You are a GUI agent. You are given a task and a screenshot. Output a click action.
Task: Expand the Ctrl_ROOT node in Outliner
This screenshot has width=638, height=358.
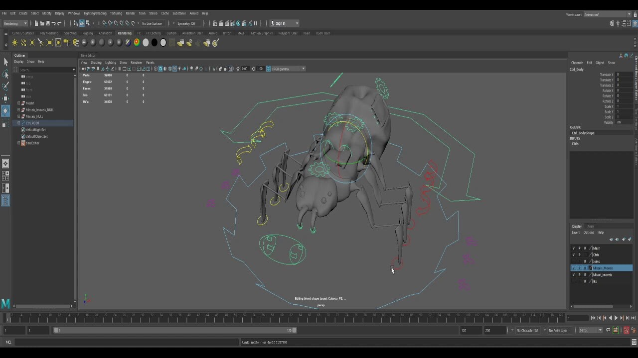[x=19, y=123]
